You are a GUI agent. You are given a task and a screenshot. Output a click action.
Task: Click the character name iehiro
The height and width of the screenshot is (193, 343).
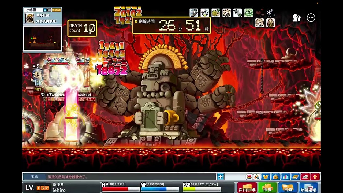pyautogui.click(x=59, y=190)
